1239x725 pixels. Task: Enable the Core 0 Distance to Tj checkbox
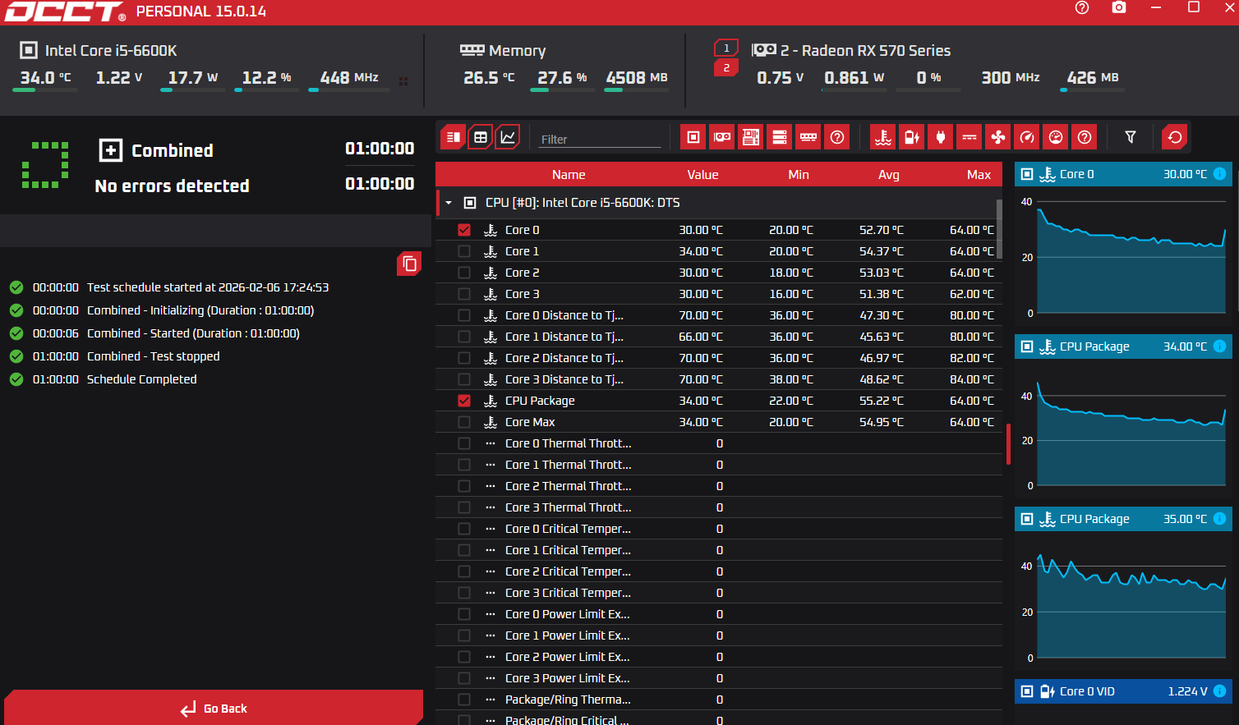tap(464, 315)
